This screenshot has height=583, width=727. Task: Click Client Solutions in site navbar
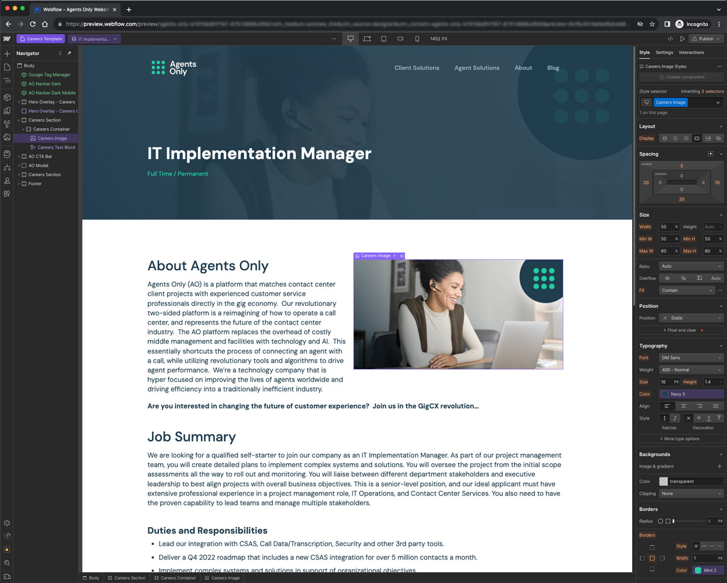click(417, 68)
